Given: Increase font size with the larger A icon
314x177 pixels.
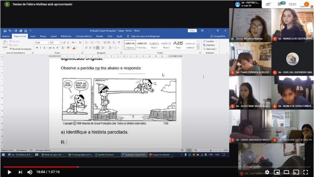Looking at the screenshot, I should pyautogui.click(x=64, y=42).
